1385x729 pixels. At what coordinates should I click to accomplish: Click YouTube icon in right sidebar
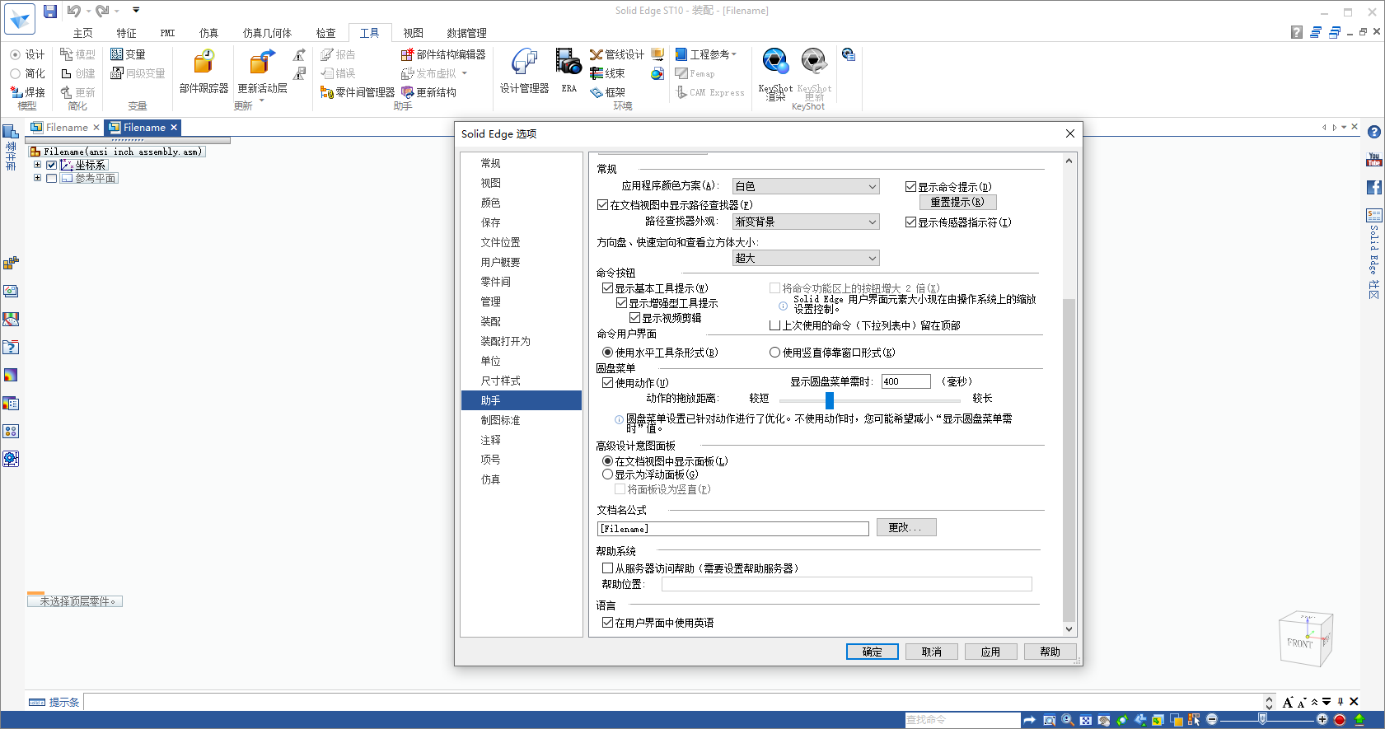[x=1374, y=160]
